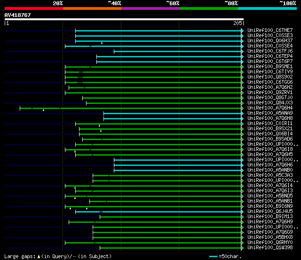The image size is (301, 260).
Task: Click the UniRef100_A5BND5 label
Action: (270, 196)
